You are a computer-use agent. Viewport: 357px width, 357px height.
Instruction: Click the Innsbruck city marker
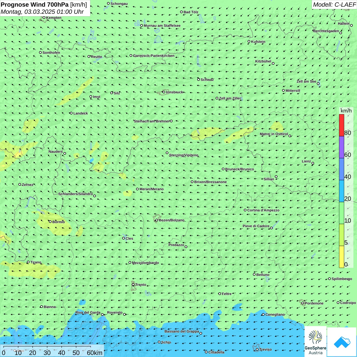(164, 92)
